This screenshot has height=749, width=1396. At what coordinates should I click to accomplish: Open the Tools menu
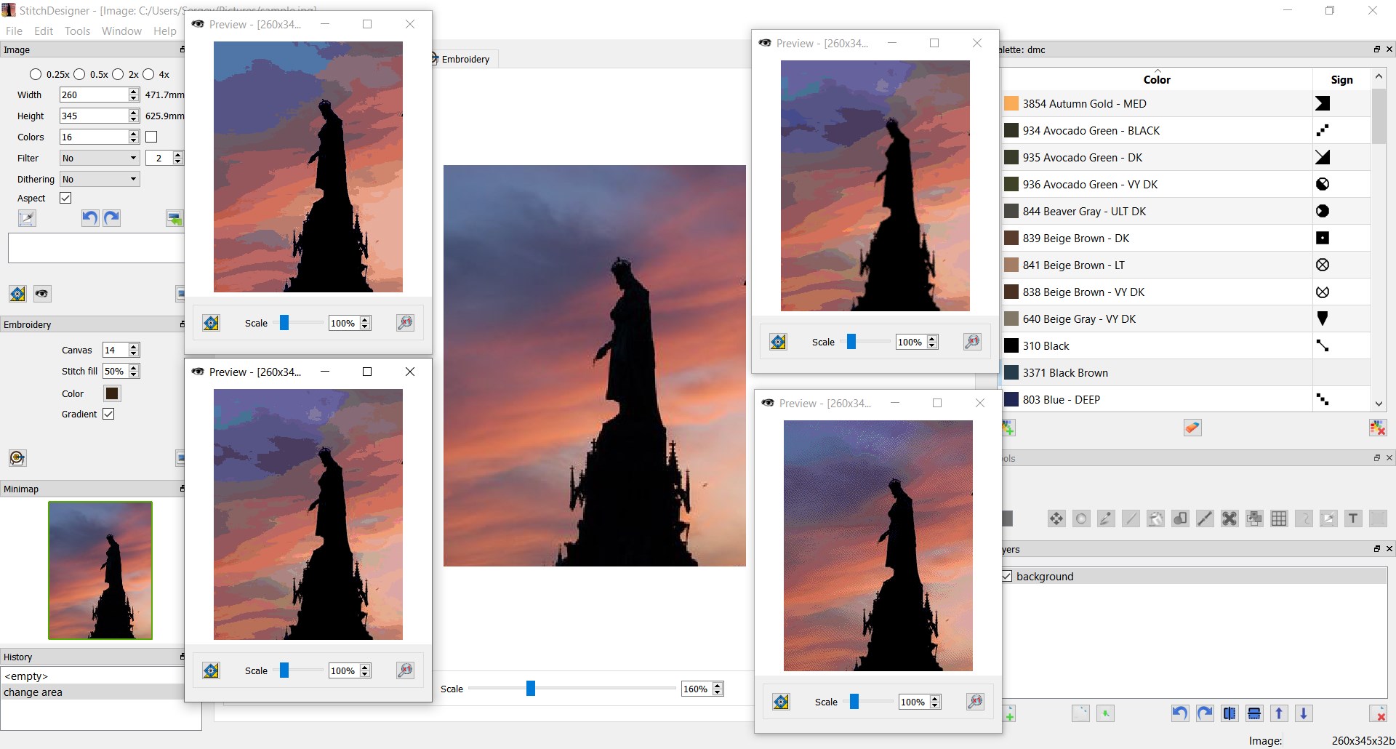point(77,31)
